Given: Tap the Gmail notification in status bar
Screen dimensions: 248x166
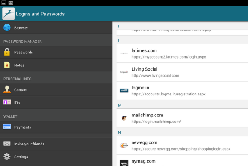Looking at the screenshot, I should [11, 3].
